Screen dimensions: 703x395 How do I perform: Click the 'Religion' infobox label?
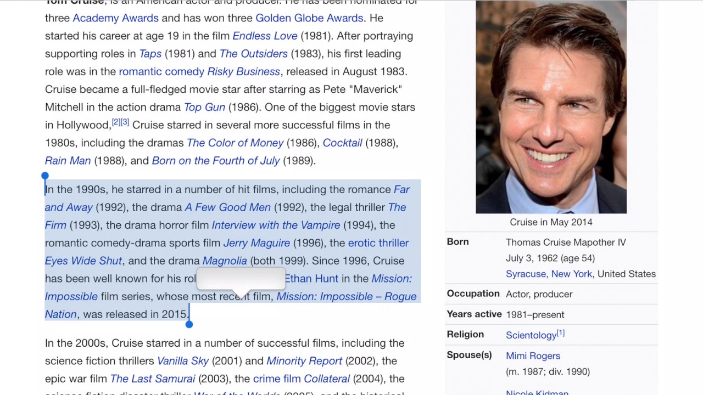pos(465,334)
